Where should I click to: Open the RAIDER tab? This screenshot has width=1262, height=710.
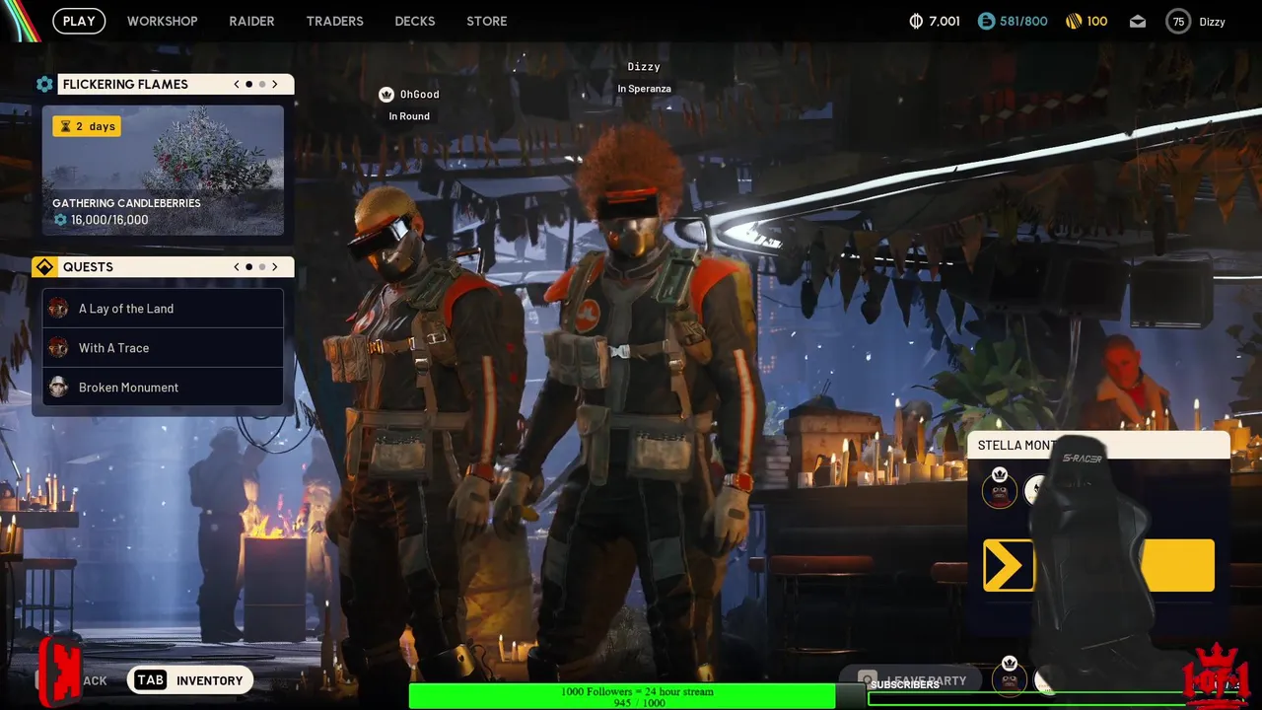coord(251,21)
